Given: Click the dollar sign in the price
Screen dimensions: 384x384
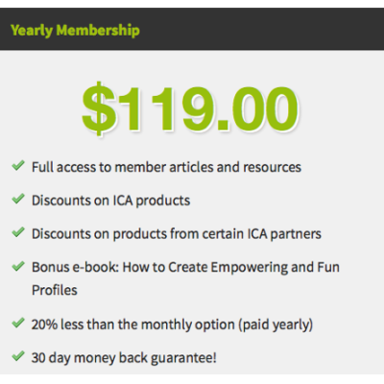Looking at the screenshot, I should click(99, 108).
